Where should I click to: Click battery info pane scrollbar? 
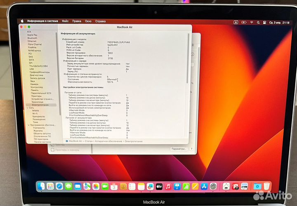188,58
